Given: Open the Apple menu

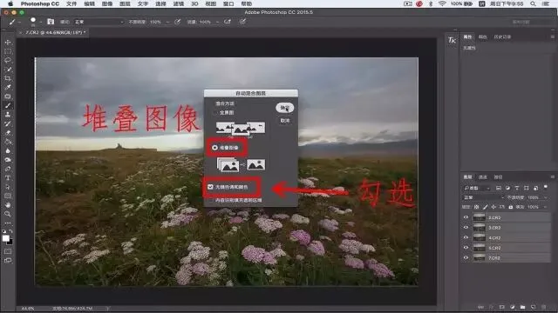Looking at the screenshot, I should tap(10, 3).
